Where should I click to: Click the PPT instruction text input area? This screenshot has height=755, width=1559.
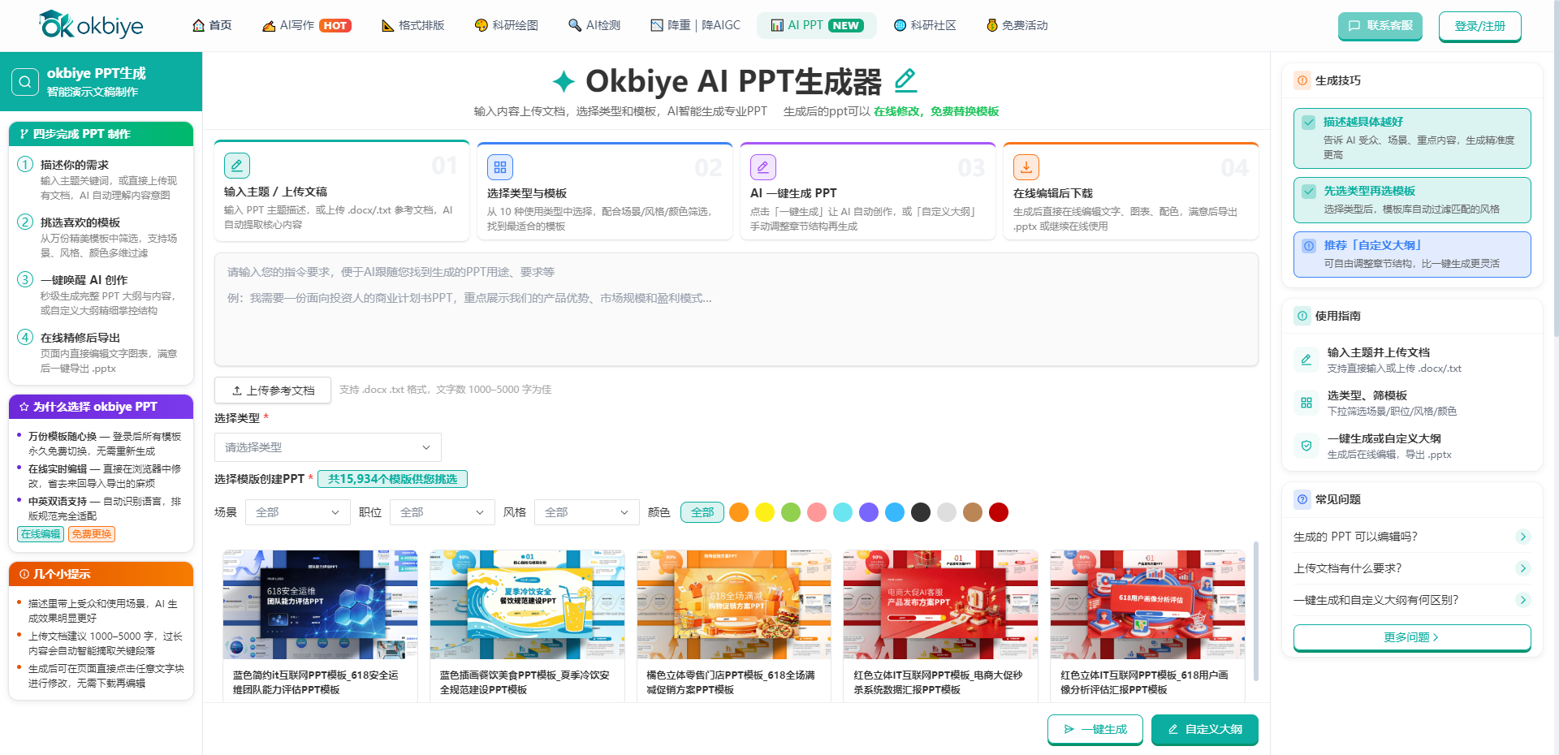click(x=736, y=309)
